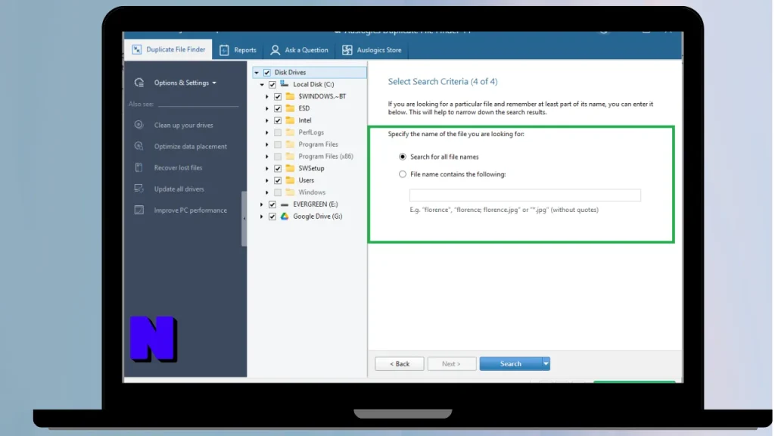Click the Local Disk (C:) drive icon
Image resolution: width=775 pixels, height=436 pixels.
(285, 84)
